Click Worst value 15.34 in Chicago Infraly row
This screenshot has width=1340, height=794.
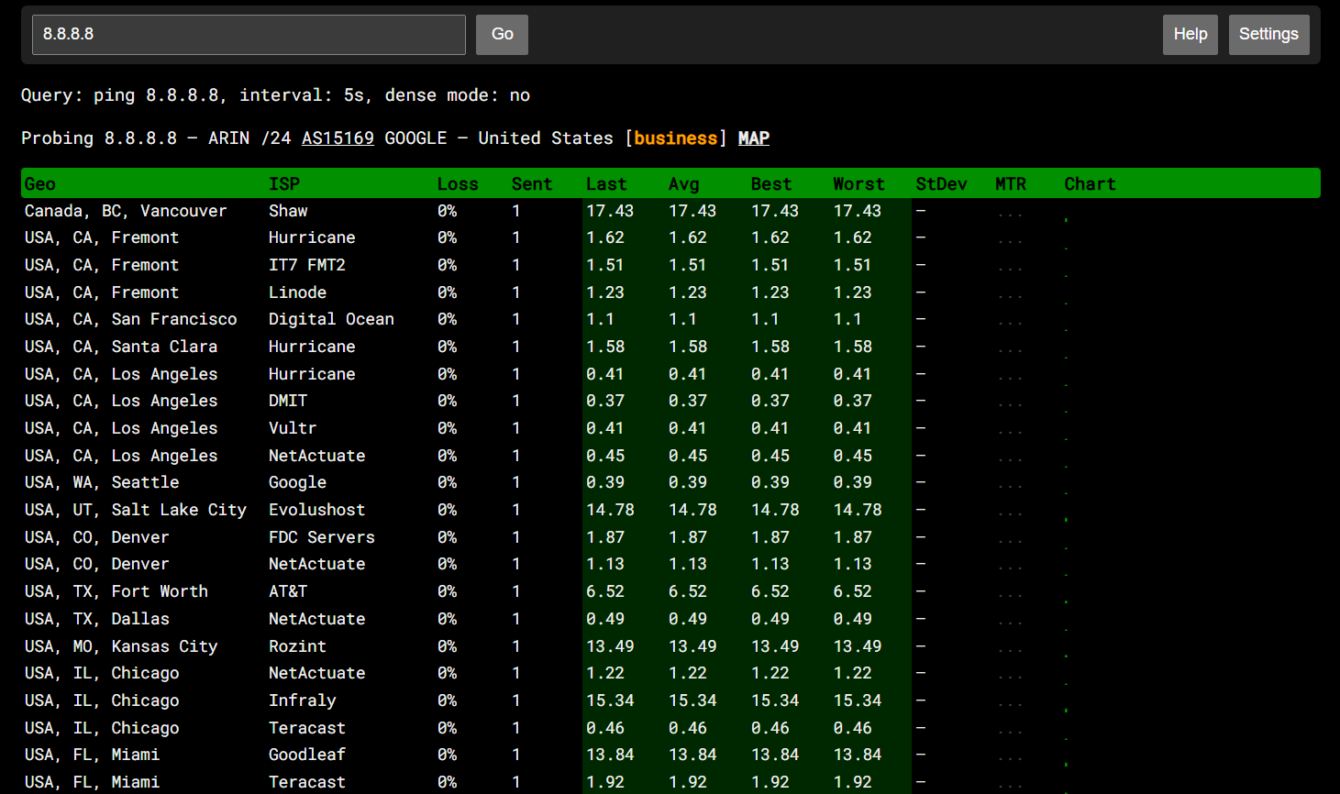(x=858, y=700)
